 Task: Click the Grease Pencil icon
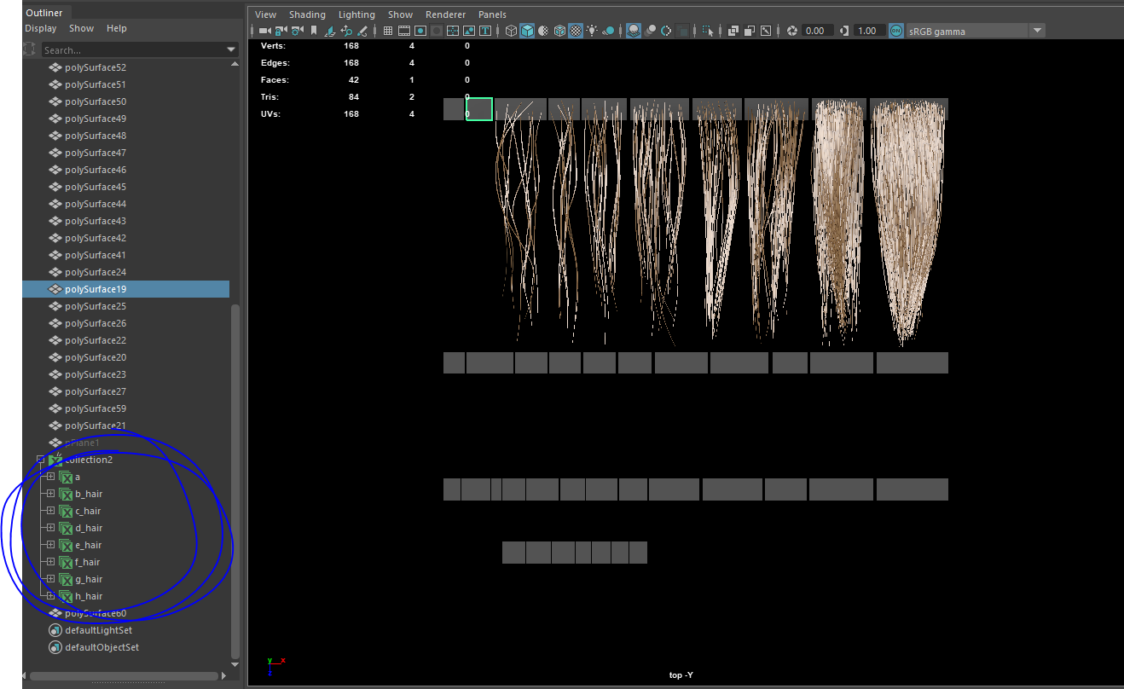pyautogui.click(x=362, y=31)
